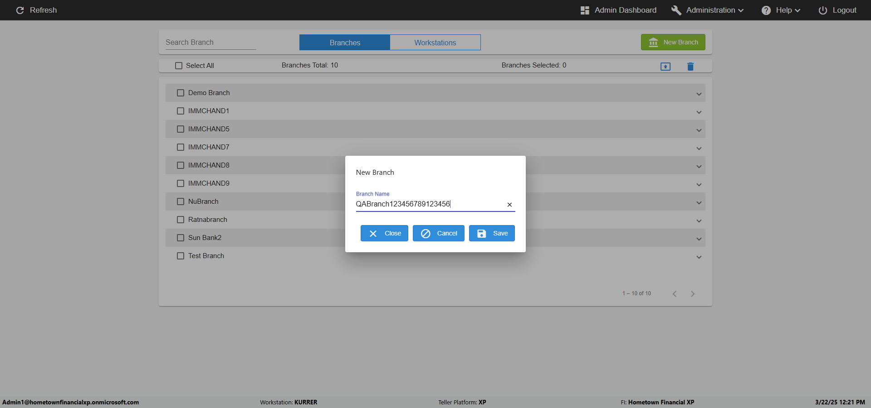The height and width of the screenshot is (408, 871).
Task: Check the IMMCHAND5 checkbox
Action: [181, 129]
